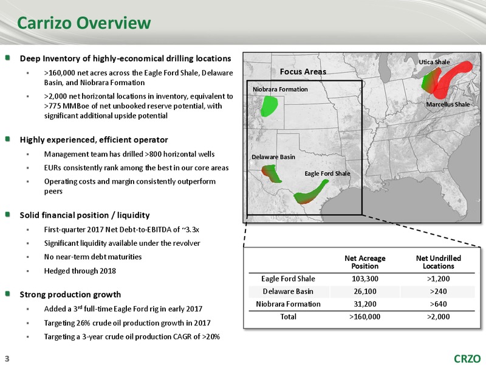486x365 pixels.
Task: Click the 'Marcellus Shale' map label
Action: point(448,104)
